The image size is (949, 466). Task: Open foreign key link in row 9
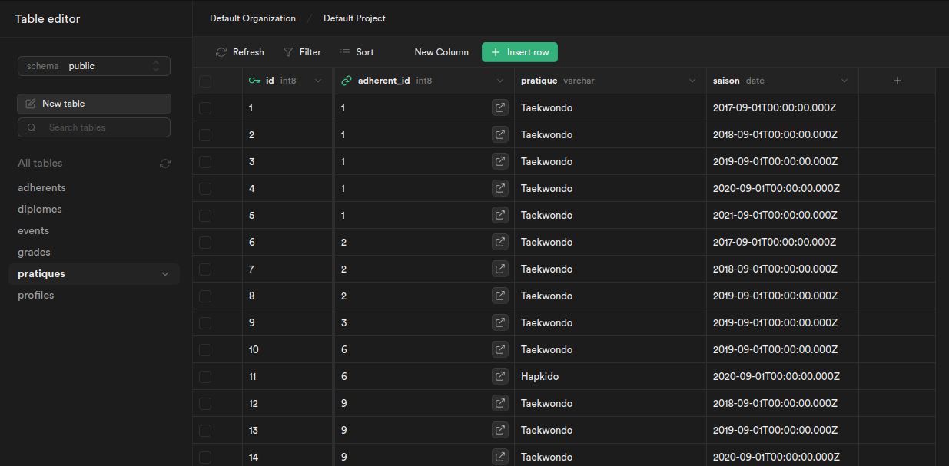coord(500,323)
